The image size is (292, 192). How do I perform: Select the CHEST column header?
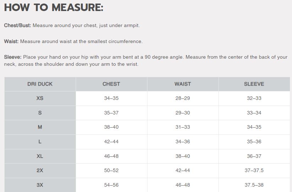pyautogui.click(x=111, y=84)
